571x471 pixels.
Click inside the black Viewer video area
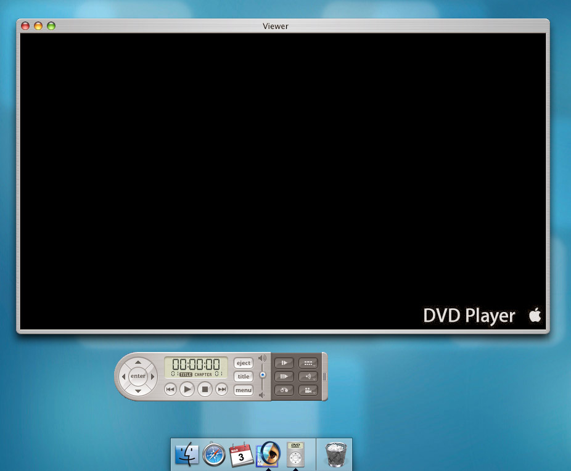(283, 181)
